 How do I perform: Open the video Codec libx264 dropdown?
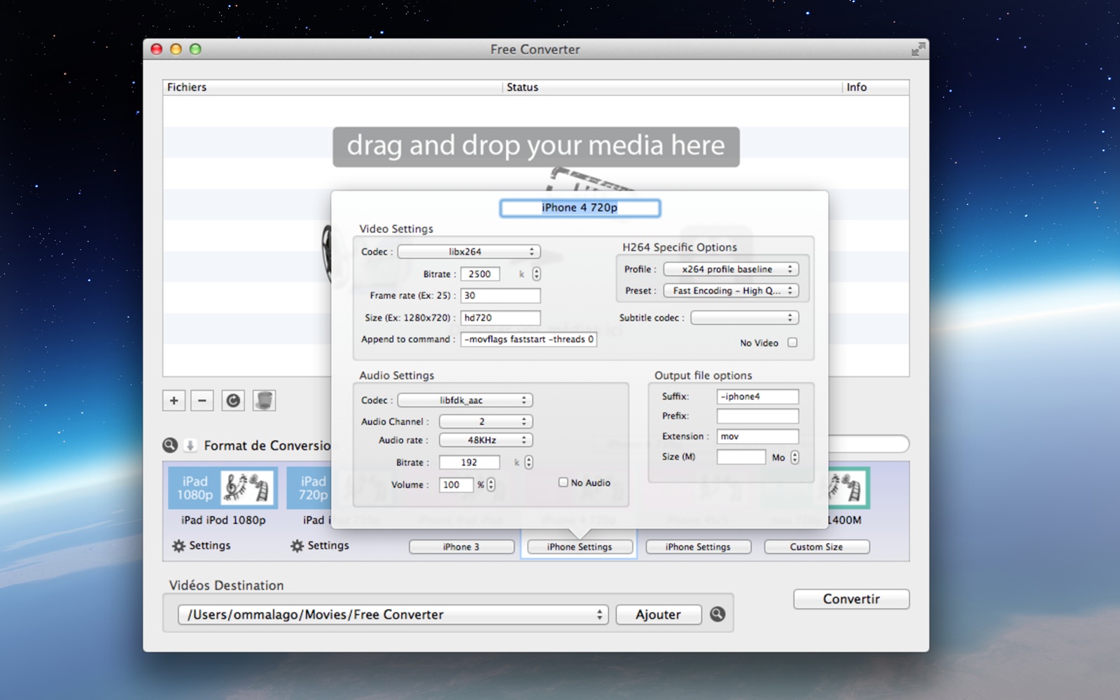[x=469, y=251]
